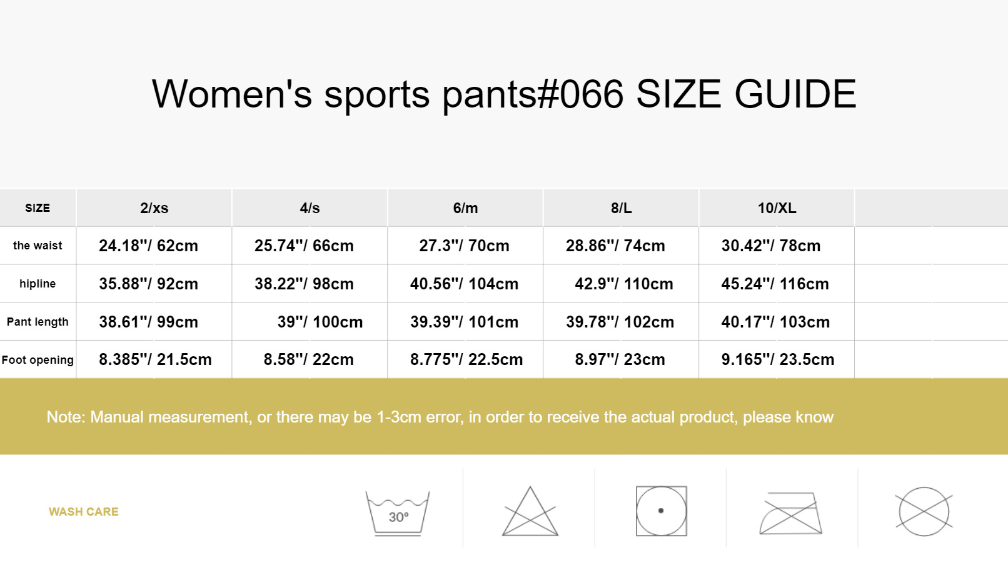The width and height of the screenshot is (1008, 565).
Task: Select the 6/m size column header
Action: click(x=465, y=208)
